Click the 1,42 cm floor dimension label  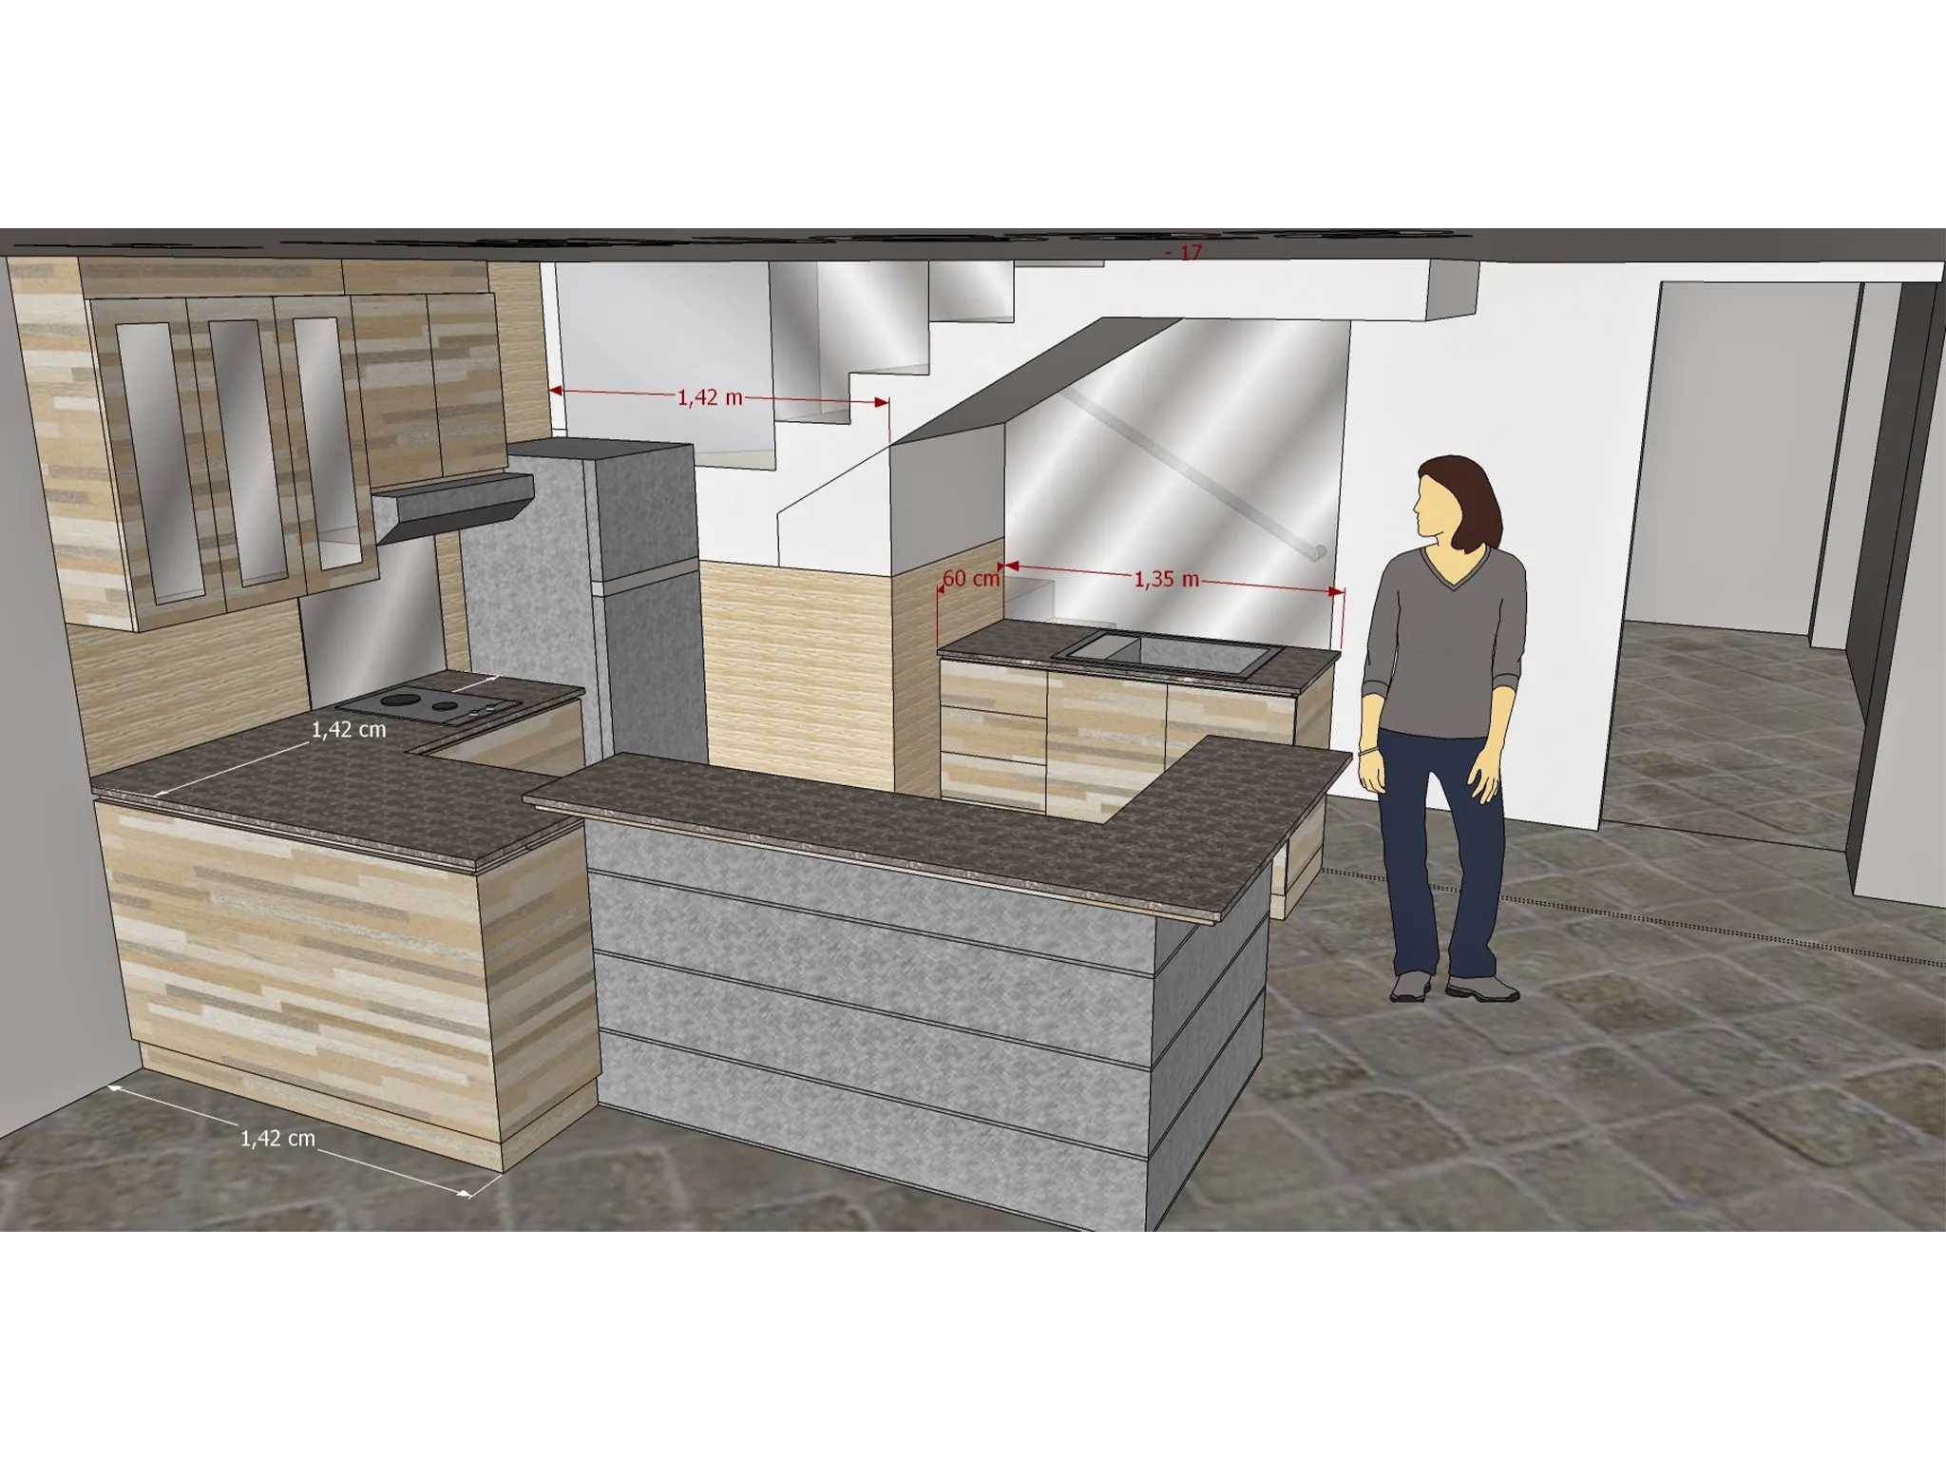(x=277, y=1139)
